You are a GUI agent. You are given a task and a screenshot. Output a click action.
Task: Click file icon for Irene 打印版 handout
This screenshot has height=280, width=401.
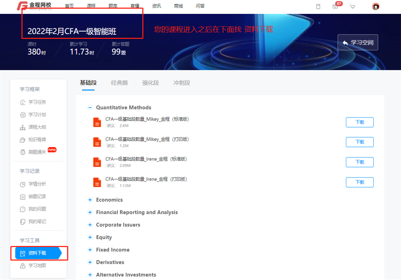[97, 182]
